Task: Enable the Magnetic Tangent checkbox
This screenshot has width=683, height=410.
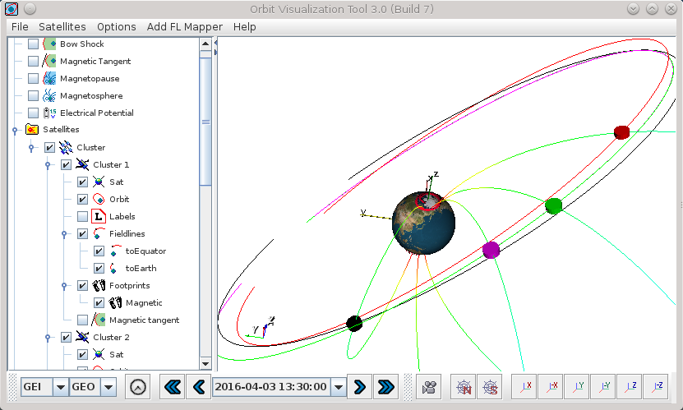Action: tap(33, 62)
